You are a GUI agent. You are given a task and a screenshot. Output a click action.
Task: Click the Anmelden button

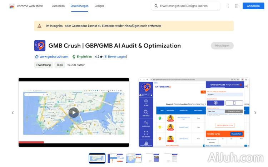point(253,6)
